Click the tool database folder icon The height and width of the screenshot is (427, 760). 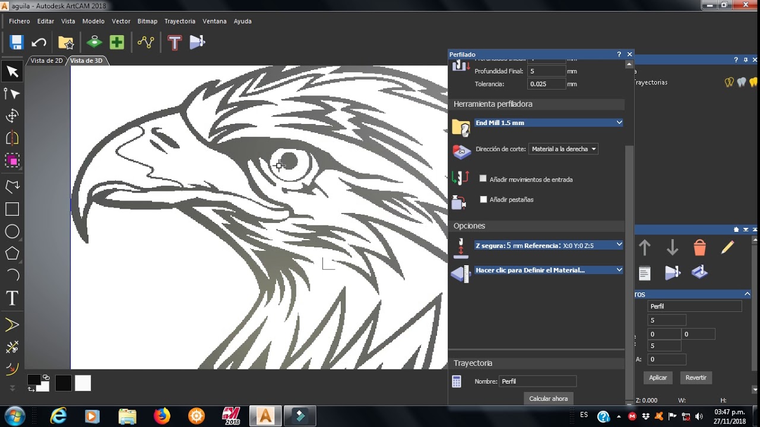coord(461,128)
